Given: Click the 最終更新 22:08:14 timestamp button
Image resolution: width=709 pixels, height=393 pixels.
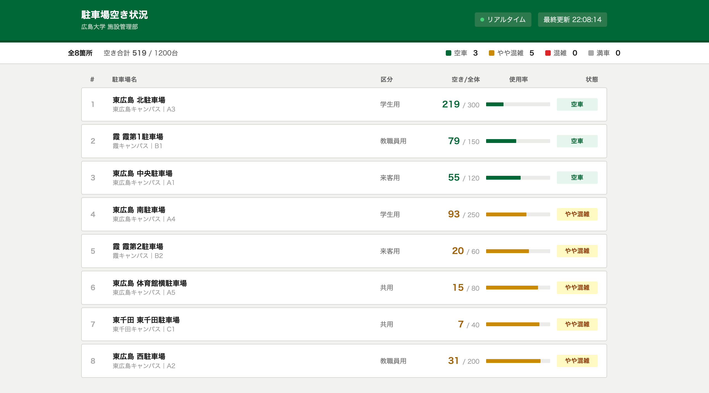Looking at the screenshot, I should click(x=572, y=19).
